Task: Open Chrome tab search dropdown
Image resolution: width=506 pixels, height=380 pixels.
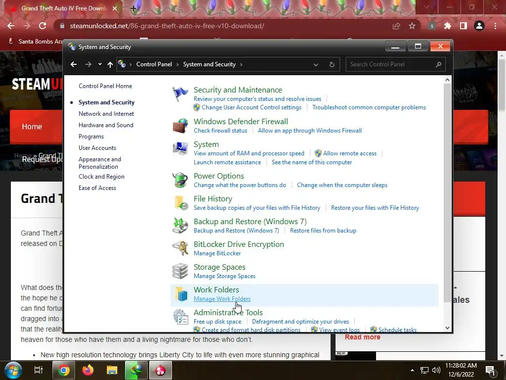Action: 426,7
